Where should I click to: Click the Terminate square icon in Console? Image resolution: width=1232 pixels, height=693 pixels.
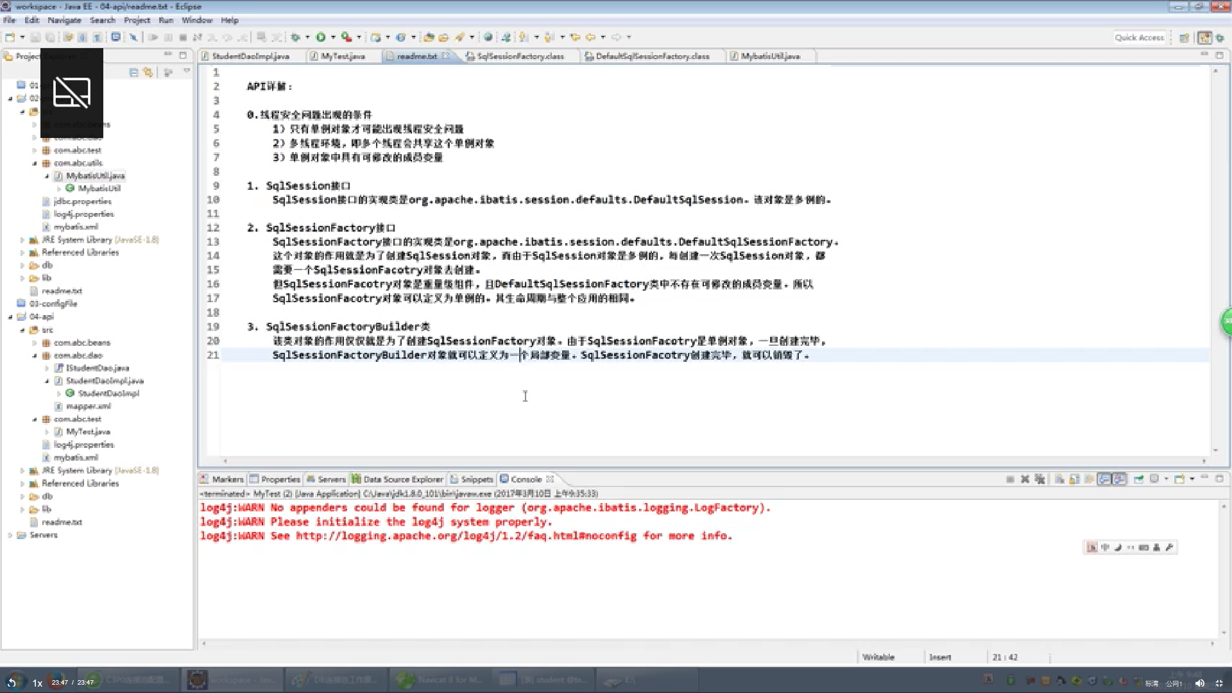coord(1010,479)
